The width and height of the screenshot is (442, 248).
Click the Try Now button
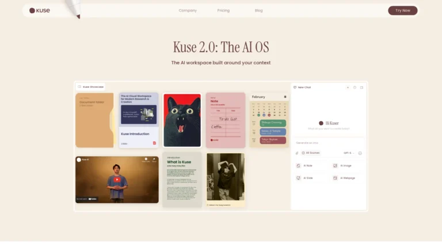tap(402, 10)
